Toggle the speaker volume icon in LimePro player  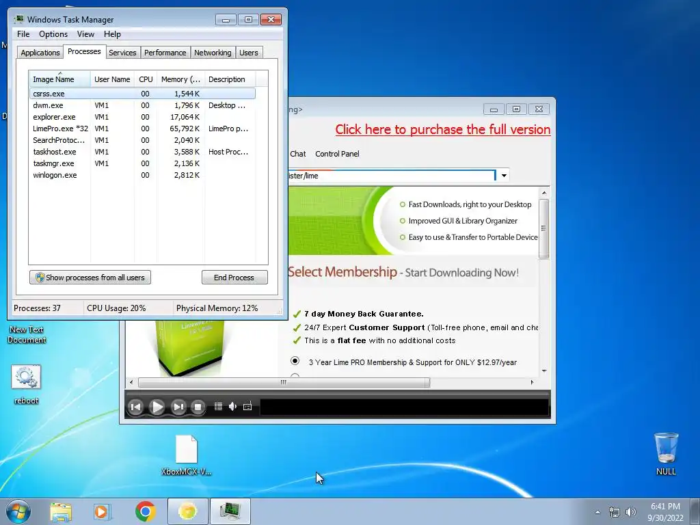(x=232, y=406)
